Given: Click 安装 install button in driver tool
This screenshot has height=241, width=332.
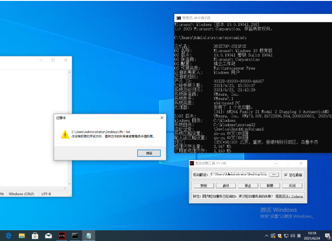Looking at the screenshot, I should (204, 186).
